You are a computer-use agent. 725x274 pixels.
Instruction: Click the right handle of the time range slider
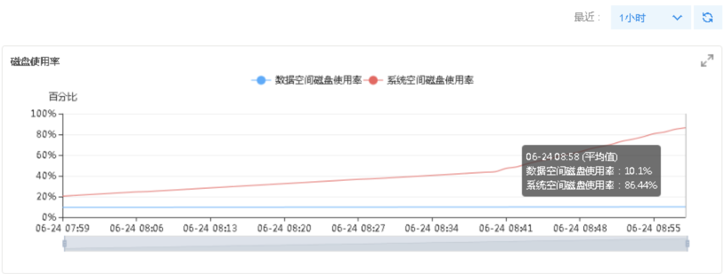687,243
